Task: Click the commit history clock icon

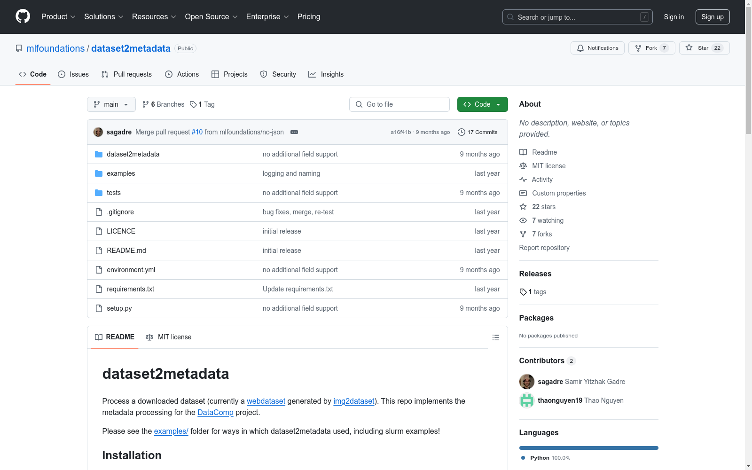Action: tap(462, 132)
